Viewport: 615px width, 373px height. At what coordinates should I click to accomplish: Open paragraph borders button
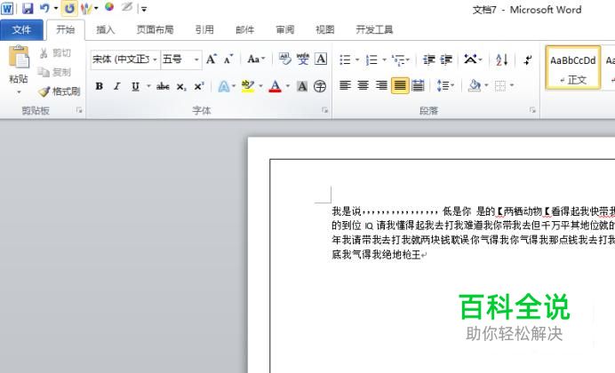click(500, 85)
